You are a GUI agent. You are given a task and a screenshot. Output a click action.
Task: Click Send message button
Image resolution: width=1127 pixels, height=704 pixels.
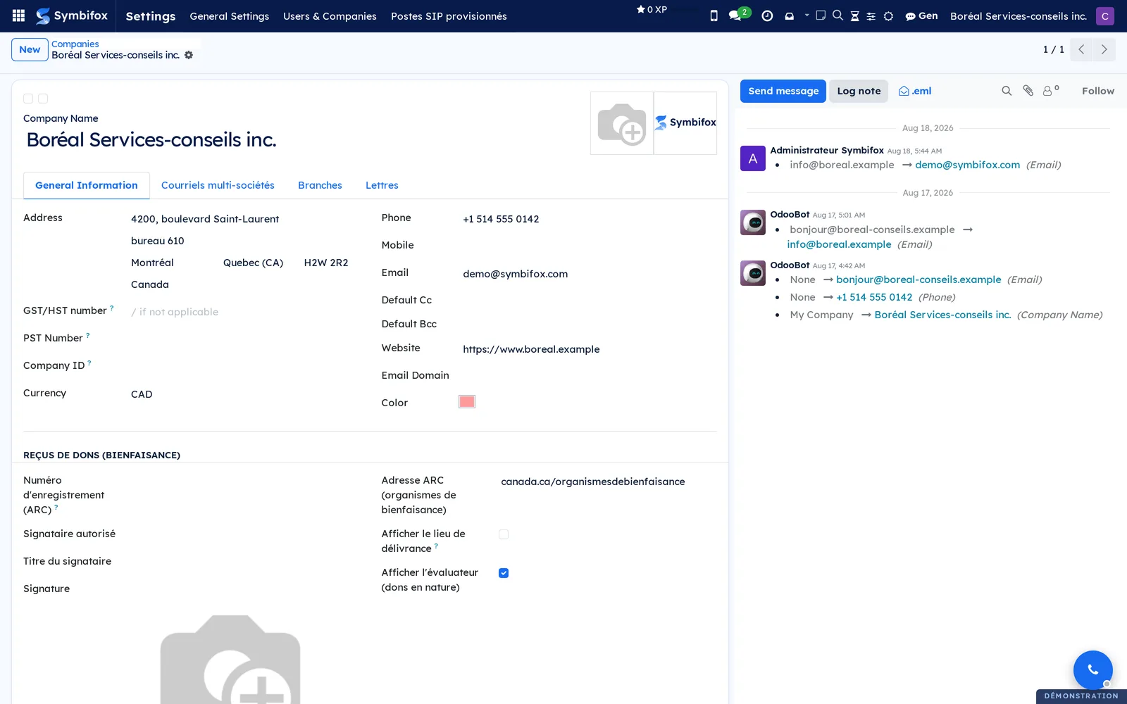pyautogui.click(x=783, y=91)
